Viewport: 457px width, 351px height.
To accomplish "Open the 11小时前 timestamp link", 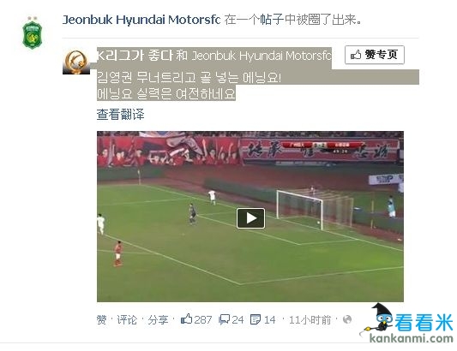I will pyautogui.click(x=310, y=320).
